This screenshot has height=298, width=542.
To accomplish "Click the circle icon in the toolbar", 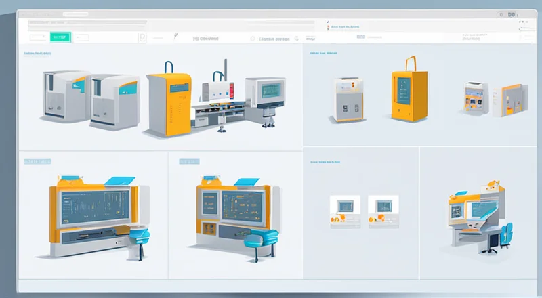I will point(252,39).
